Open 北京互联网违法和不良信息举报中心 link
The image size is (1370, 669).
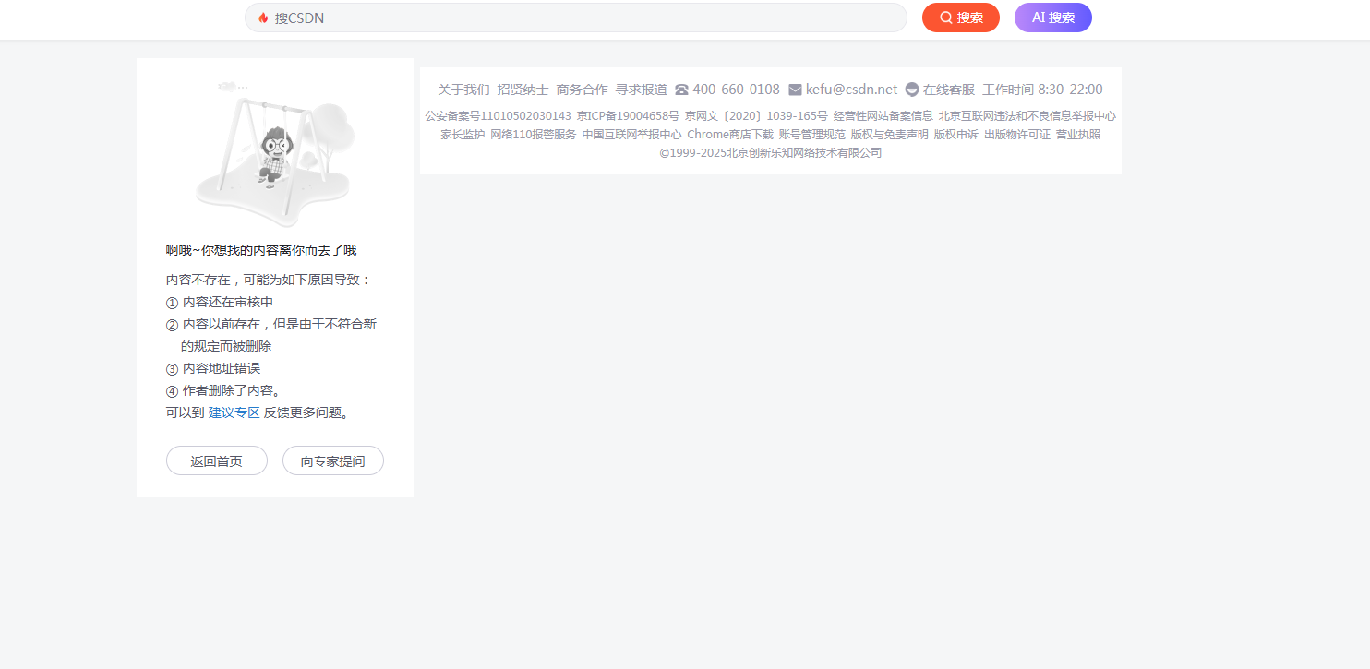click(1027, 116)
